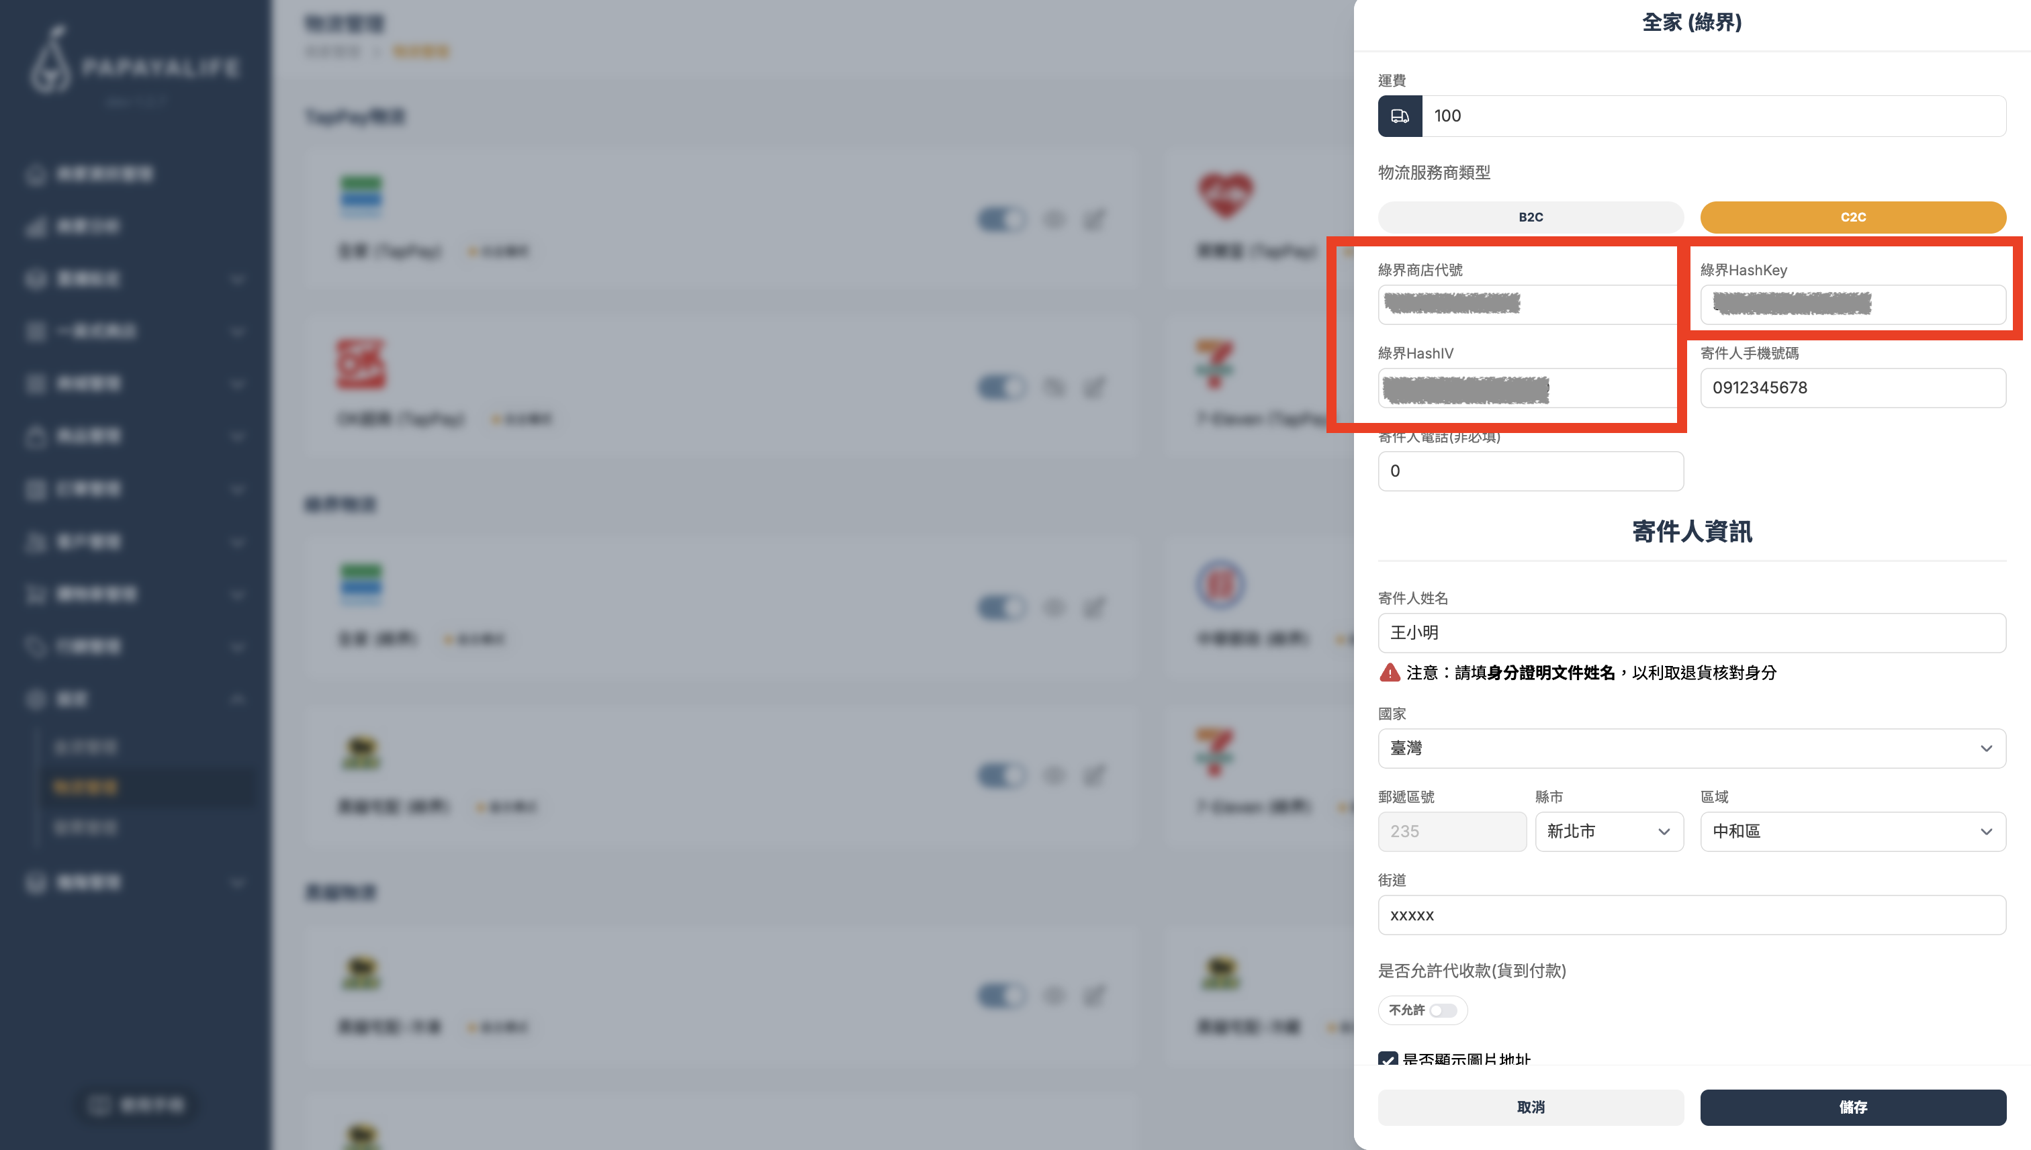Click the truck icon beside the shipping fee
The image size is (2031, 1150).
(x=1400, y=116)
